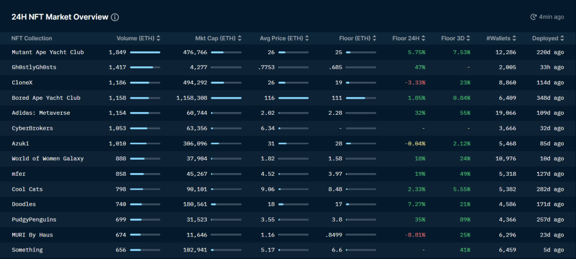Click the volume bar for Mutant Ape Yacht Club
This screenshot has width=576, height=259.
pos(145,53)
